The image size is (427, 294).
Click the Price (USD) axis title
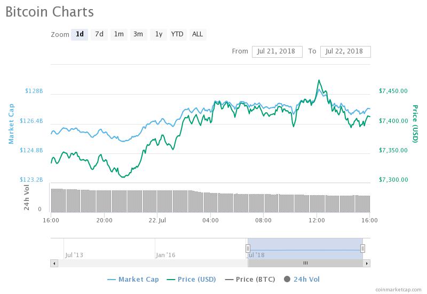pos(415,124)
